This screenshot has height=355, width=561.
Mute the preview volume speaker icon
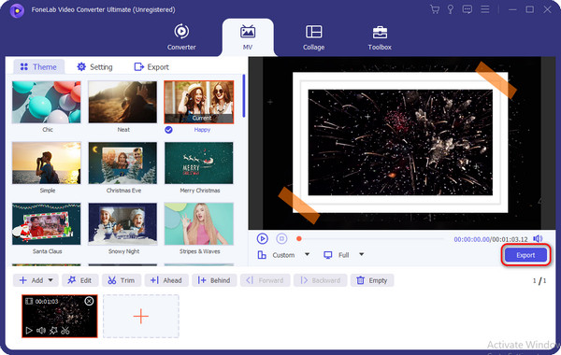tap(538, 238)
